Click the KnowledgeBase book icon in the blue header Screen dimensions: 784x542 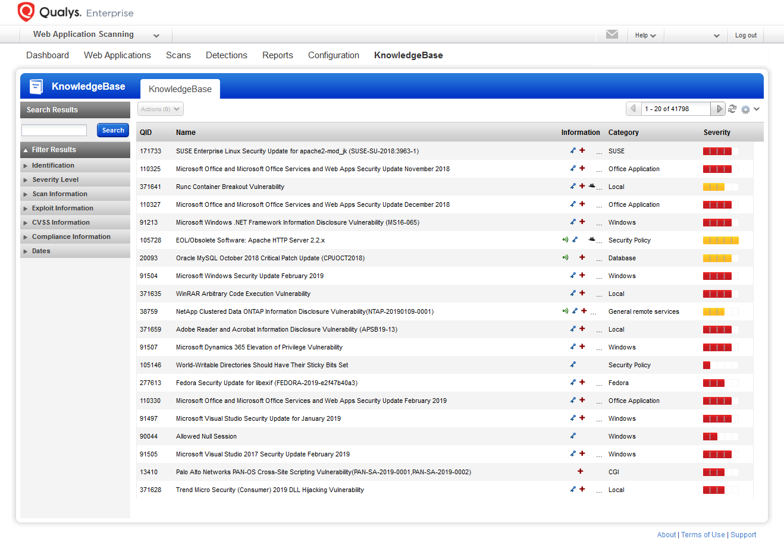click(36, 86)
